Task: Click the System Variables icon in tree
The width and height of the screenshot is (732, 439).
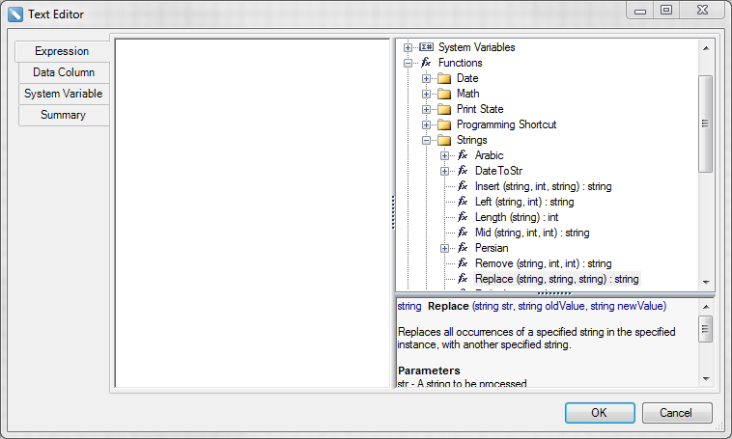Action: (426, 47)
